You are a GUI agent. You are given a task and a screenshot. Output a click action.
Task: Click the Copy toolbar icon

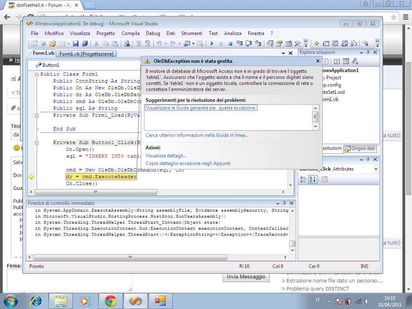click(x=105, y=43)
